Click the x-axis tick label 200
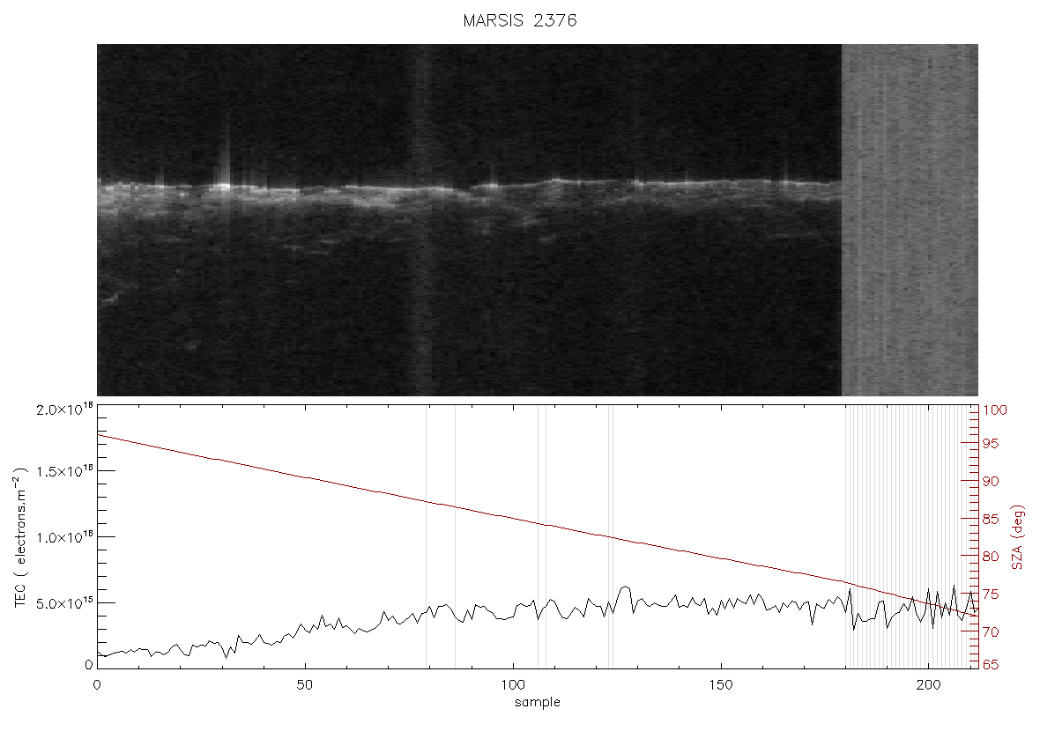This screenshot has height=731, width=1040. tap(928, 684)
